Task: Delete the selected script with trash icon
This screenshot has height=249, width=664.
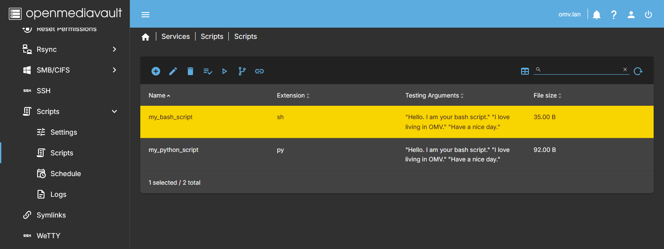Action: (190, 71)
